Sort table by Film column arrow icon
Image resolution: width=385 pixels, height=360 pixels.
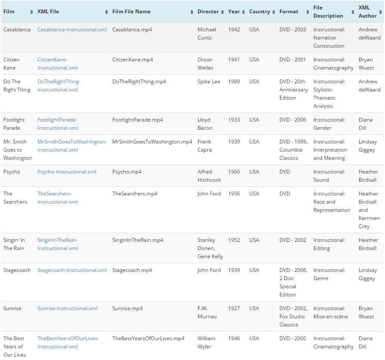(31, 12)
